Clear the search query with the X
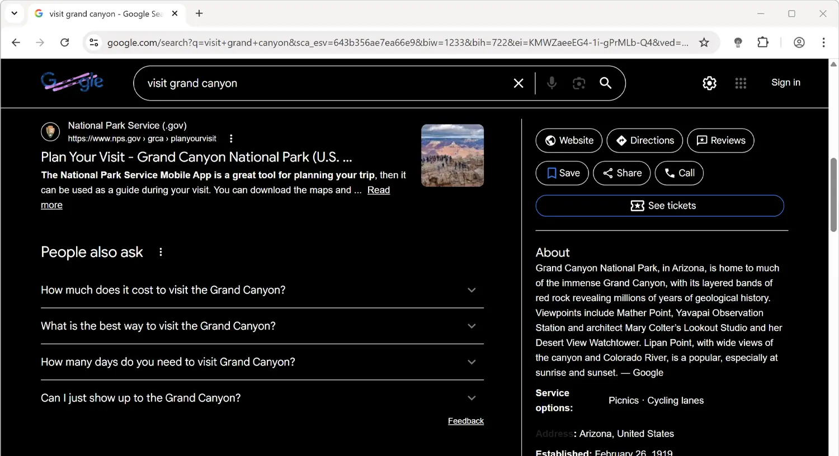The image size is (839, 456). coord(518,83)
